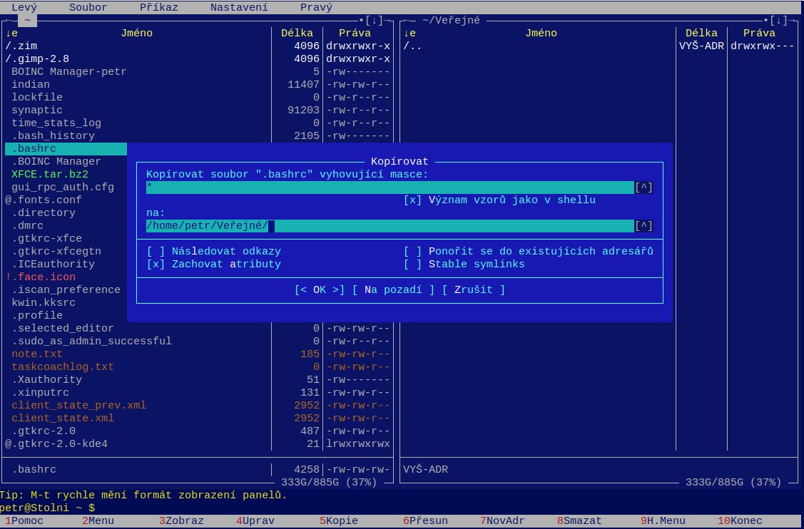Select the '/.zim' directory row
The image size is (804, 529).
(198, 46)
